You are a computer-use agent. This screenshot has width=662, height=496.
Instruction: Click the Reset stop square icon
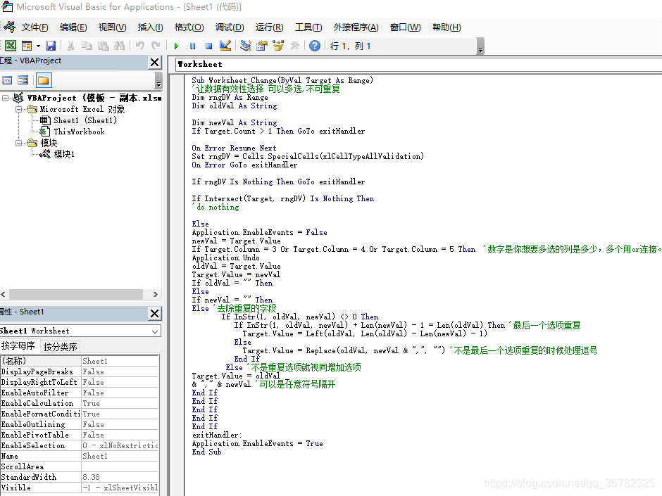208,46
